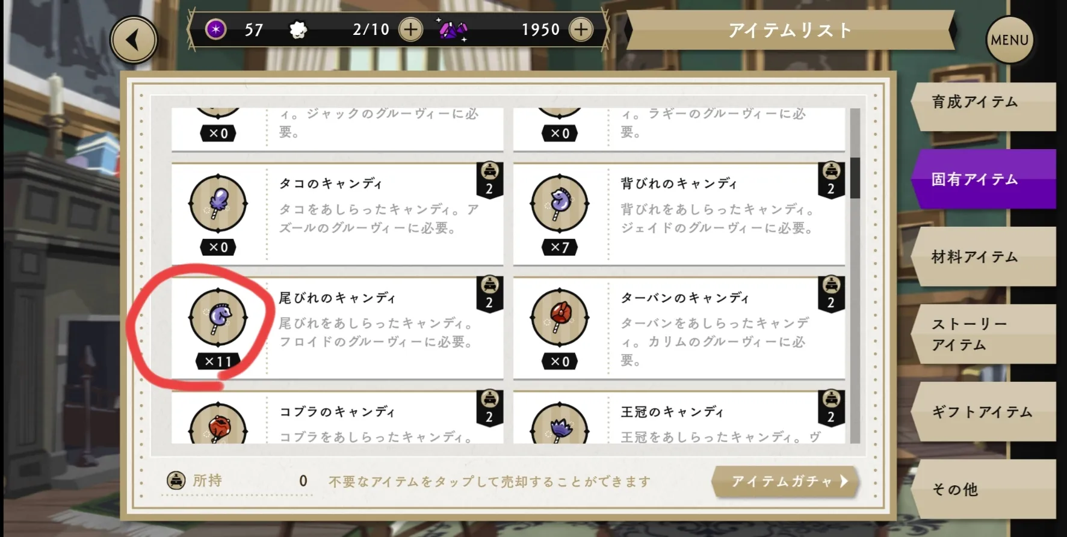Tap the コブラのキャンディ item icon

click(x=218, y=423)
